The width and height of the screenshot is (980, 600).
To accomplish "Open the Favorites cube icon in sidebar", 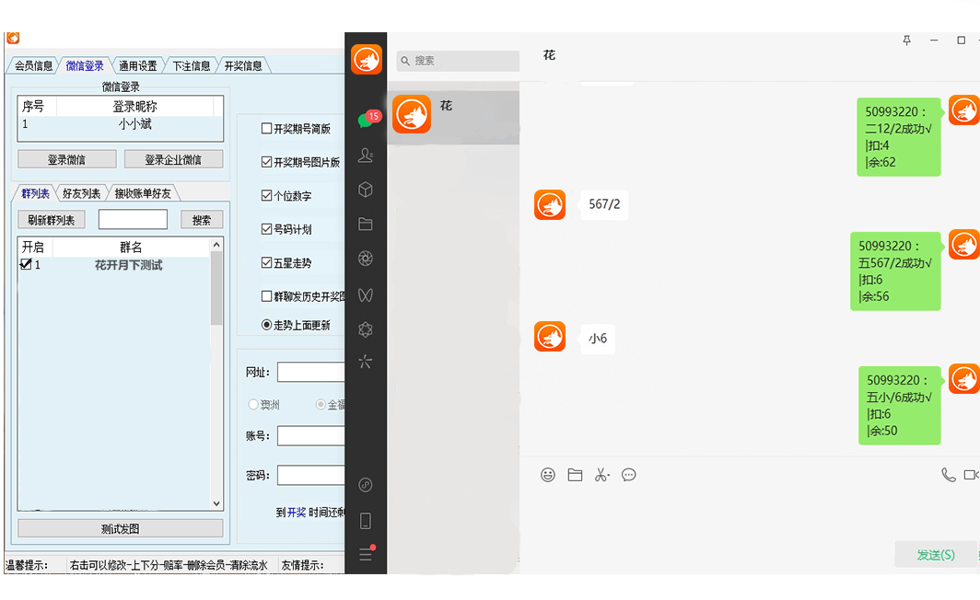I will click(366, 190).
